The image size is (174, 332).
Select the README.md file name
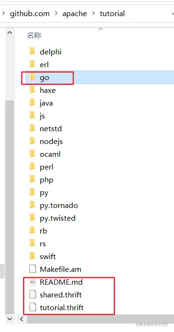[x=61, y=282]
